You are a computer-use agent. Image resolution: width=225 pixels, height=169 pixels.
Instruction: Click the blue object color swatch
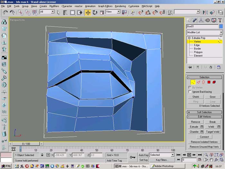221,26
